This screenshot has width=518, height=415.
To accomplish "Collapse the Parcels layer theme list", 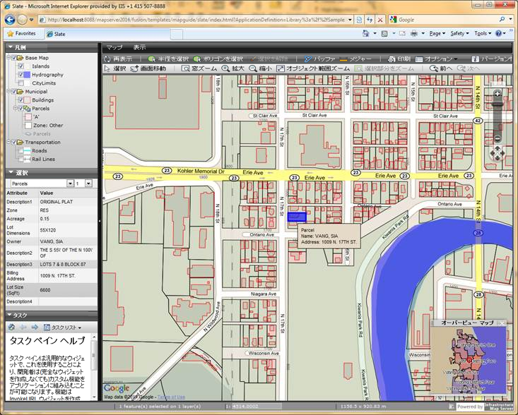I will coord(16,108).
